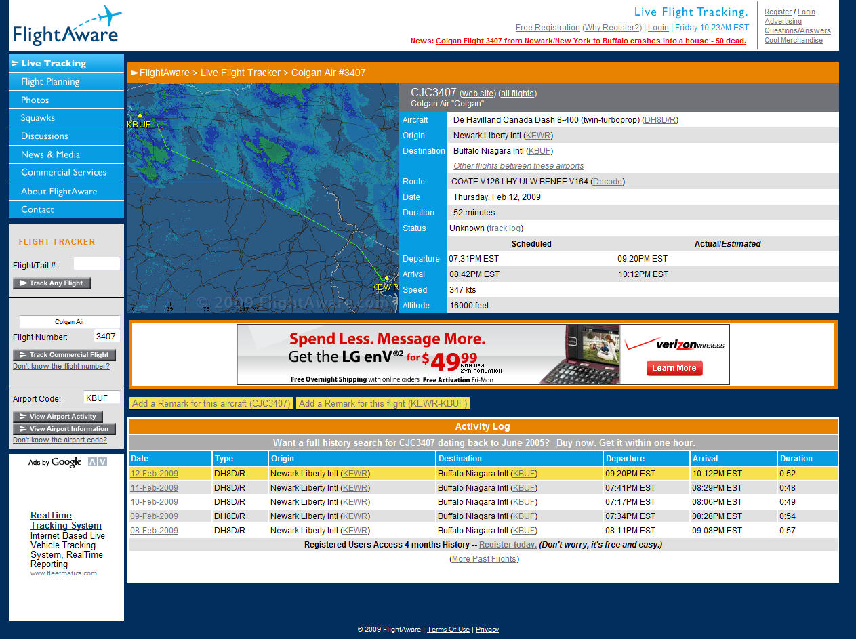856x639 pixels.
Task: Open the 11-Feb-2009 flight in the Activity Log
Action: [x=154, y=488]
